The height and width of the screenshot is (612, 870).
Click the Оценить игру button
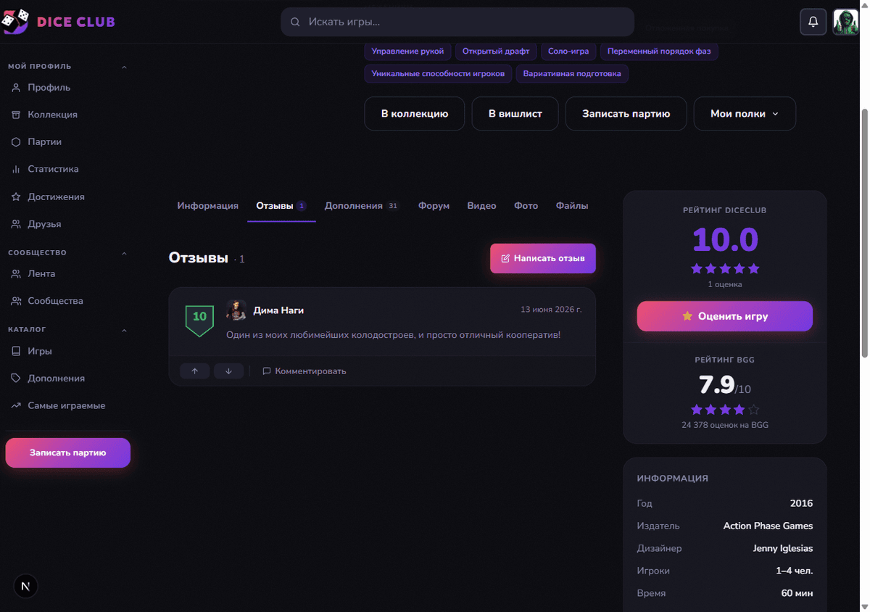725,316
